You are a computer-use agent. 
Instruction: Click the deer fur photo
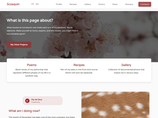point(115,105)
